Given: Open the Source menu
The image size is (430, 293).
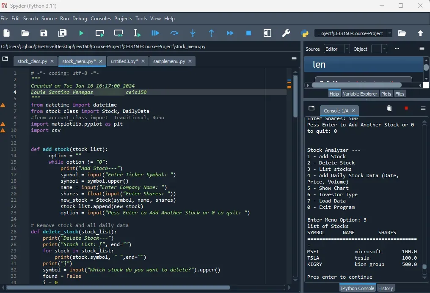Looking at the screenshot, I should (x=49, y=18).
